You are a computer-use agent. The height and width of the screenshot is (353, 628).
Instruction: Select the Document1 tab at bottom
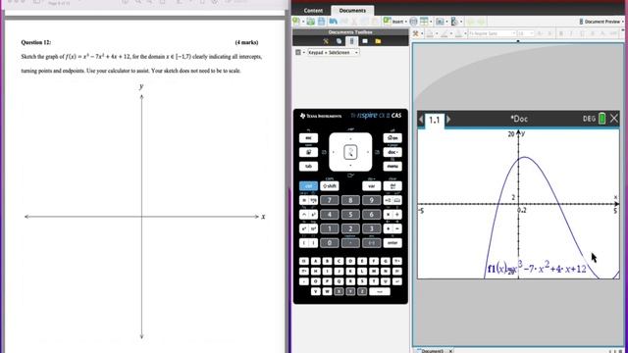[433, 351]
